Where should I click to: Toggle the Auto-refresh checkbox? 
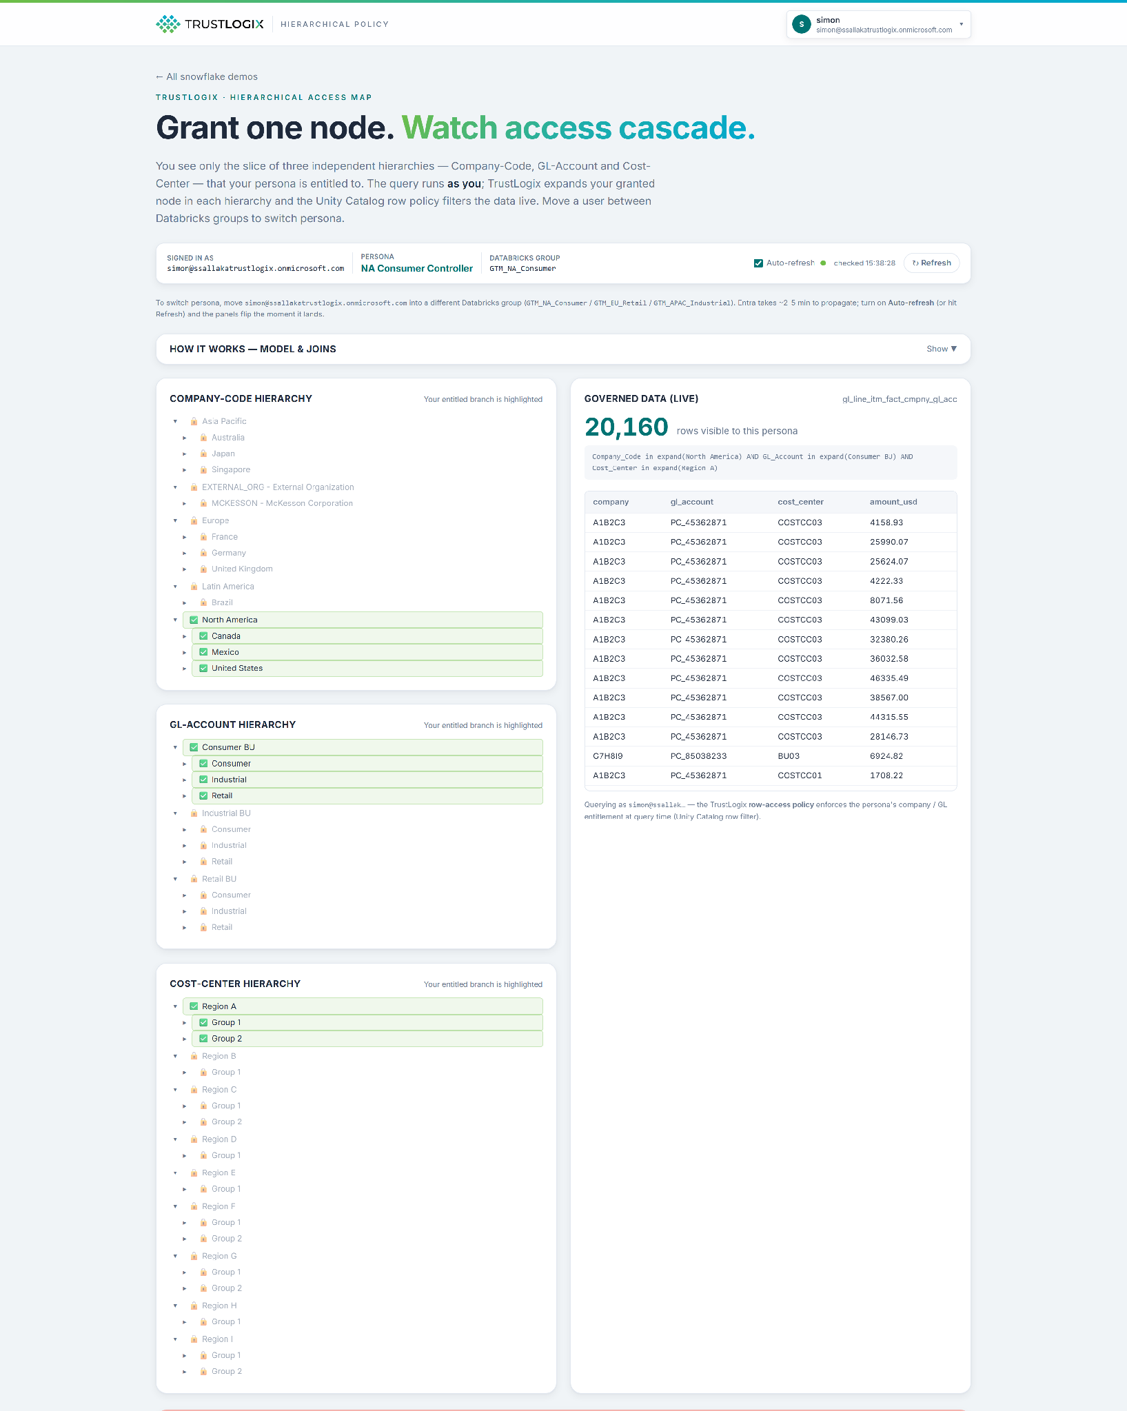tap(758, 263)
